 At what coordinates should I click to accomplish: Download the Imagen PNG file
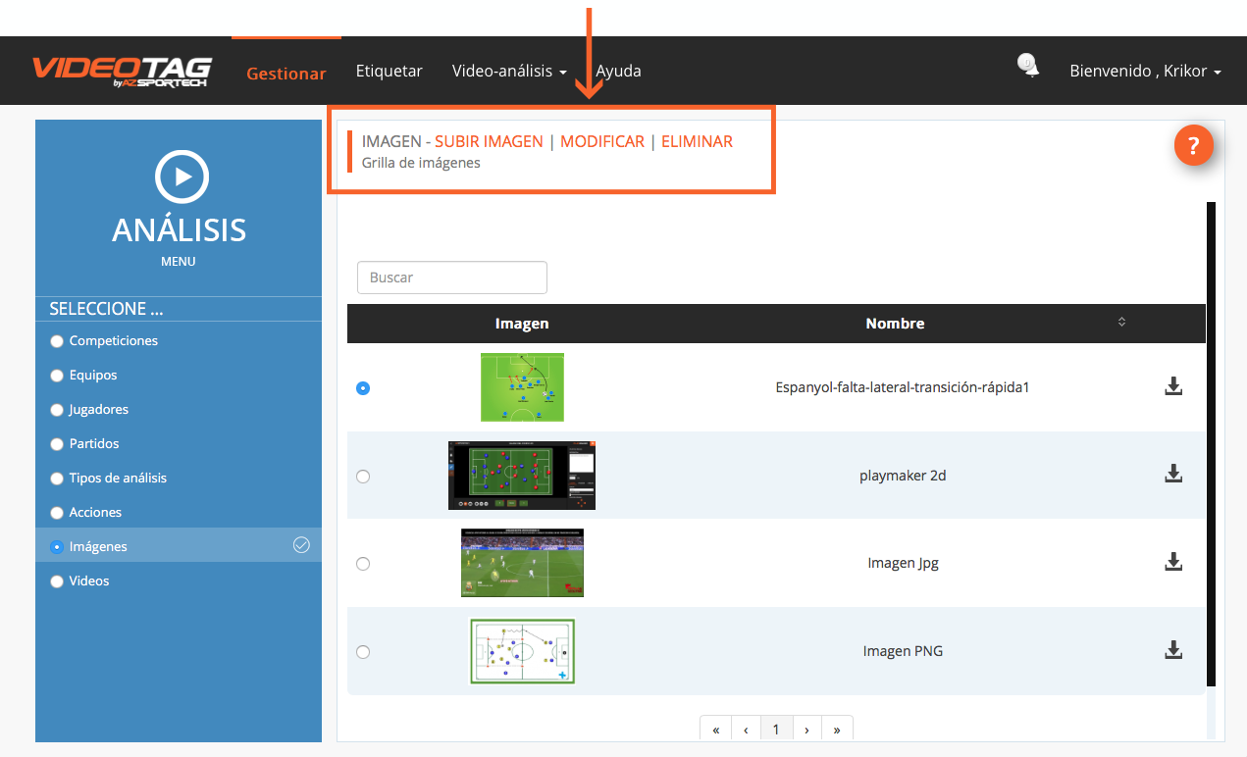[x=1172, y=650]
